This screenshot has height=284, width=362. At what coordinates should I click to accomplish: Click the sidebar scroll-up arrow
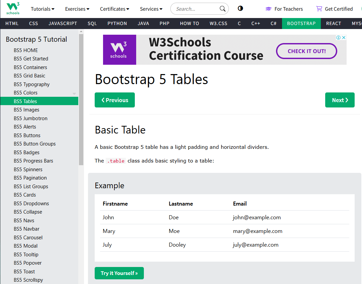coord(81,31)
